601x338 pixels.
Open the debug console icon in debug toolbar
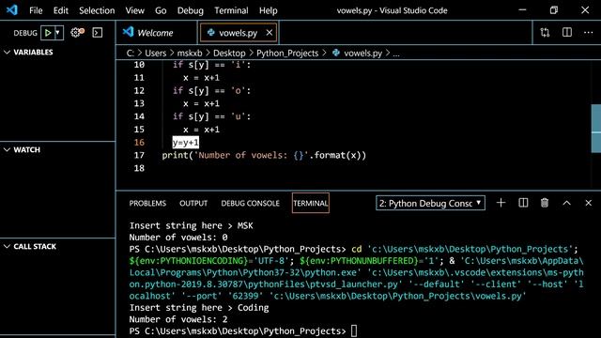[98, 33]
